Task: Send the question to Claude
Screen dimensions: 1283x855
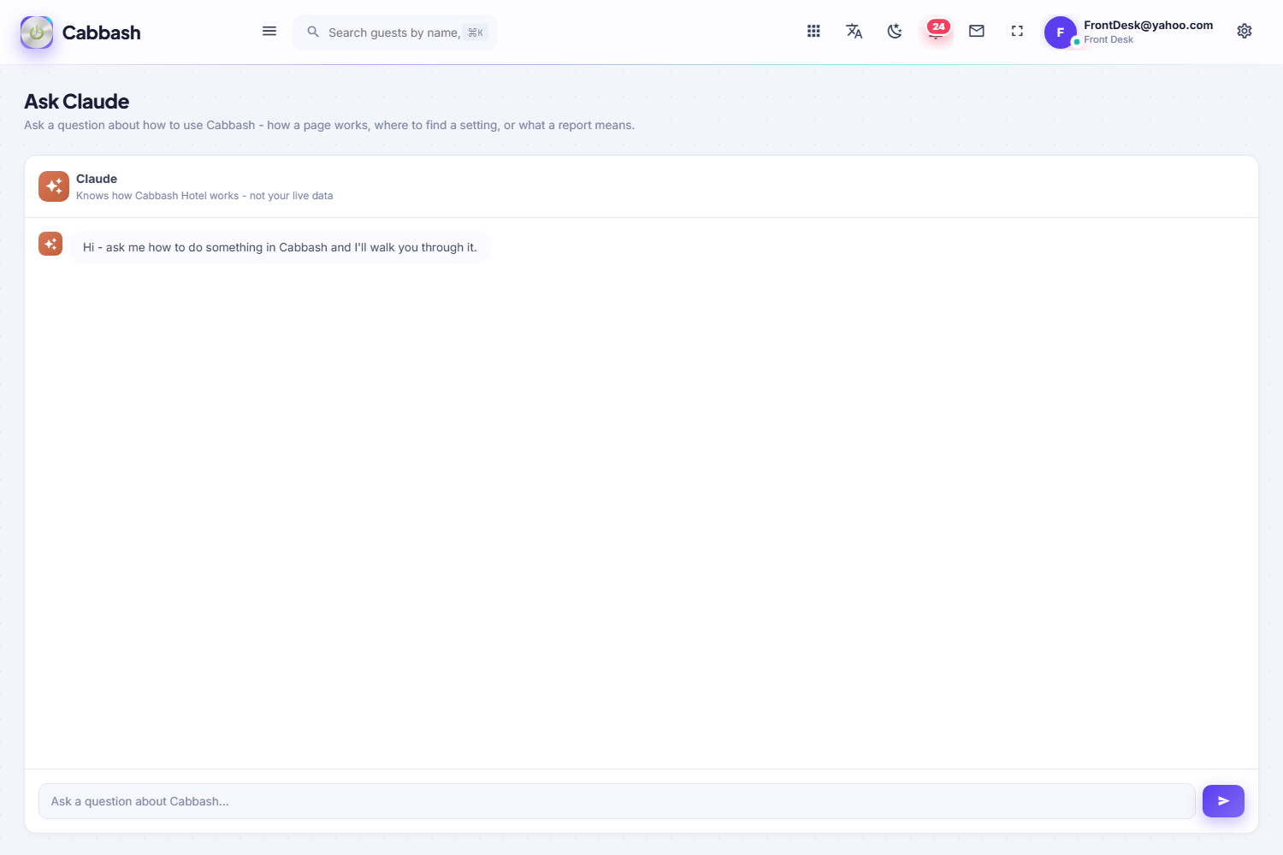Action: (x=1223, y=801)
